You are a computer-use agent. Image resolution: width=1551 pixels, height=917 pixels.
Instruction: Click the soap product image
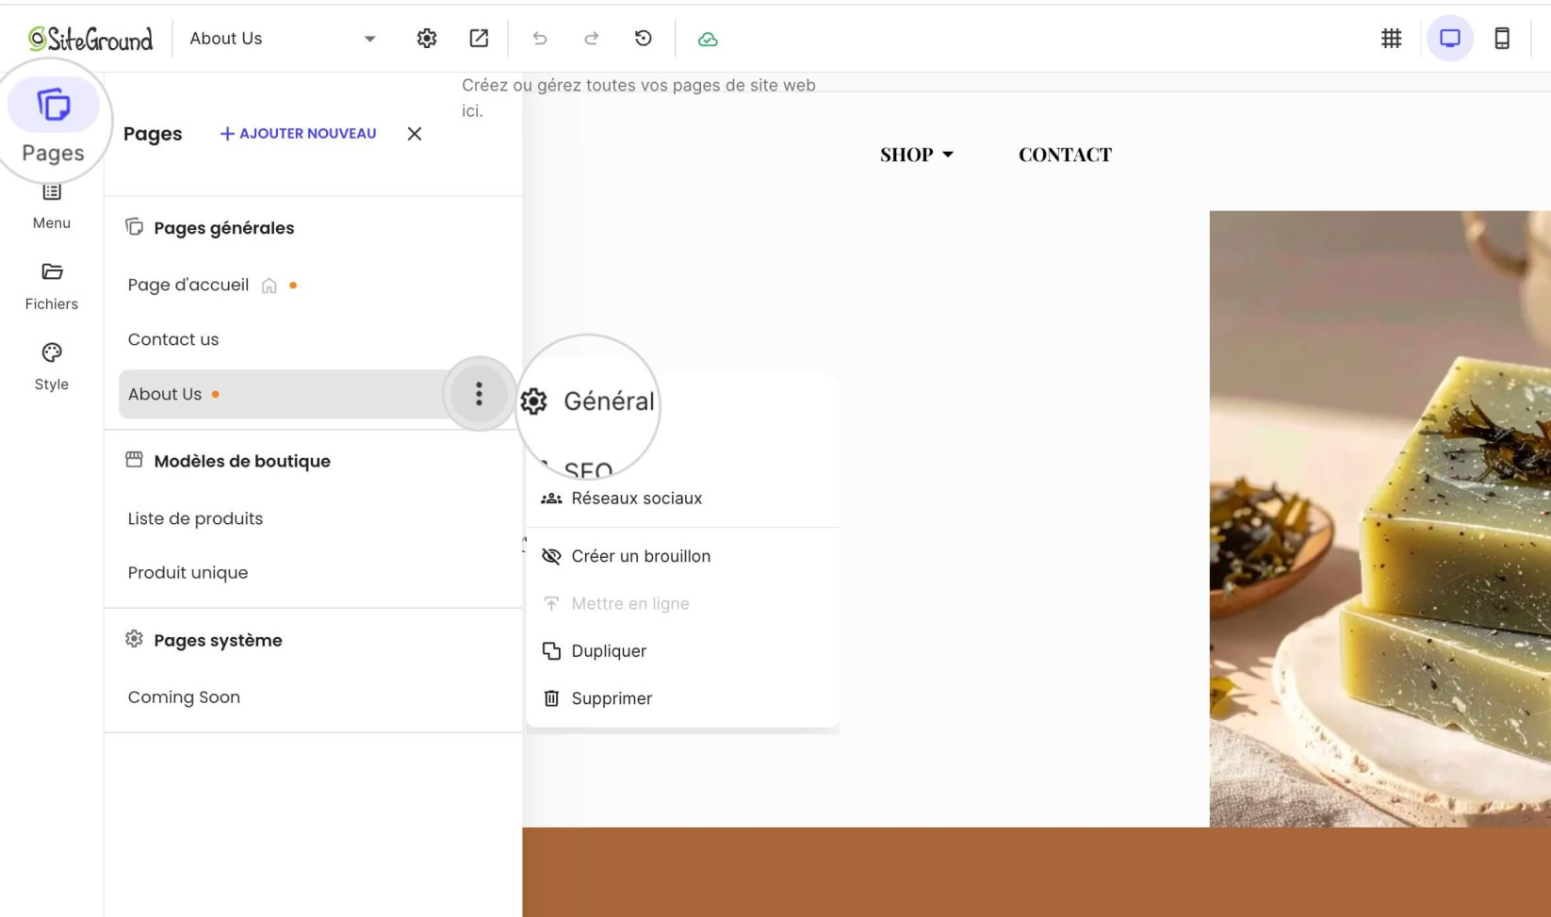(1380, 518)
